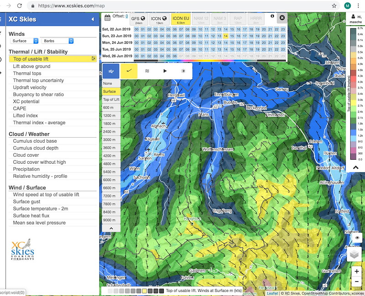Image resolution: width=365 pixels, height=296 pixels.
Task: Select the RAP model
Action: [x=238, y=19]
